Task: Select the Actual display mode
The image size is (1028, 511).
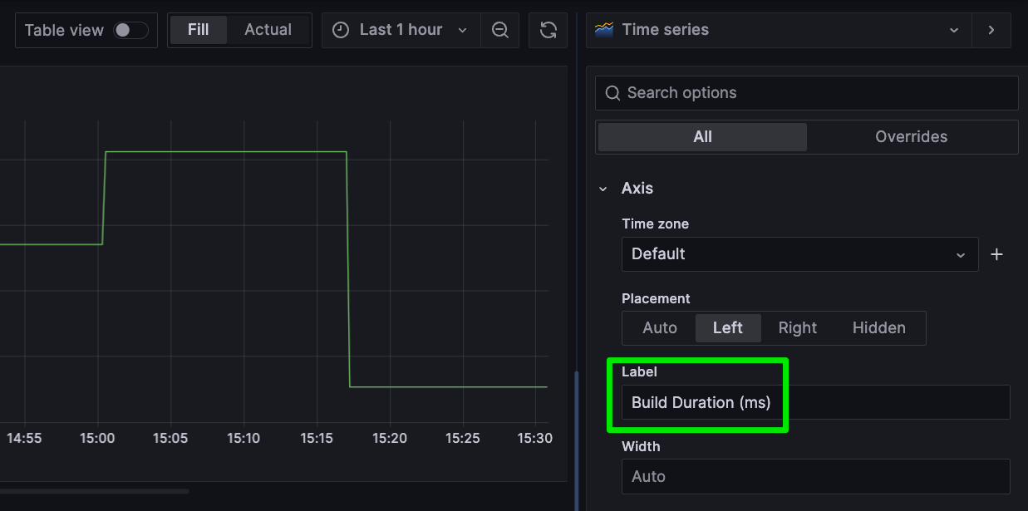Action: (x=268, y=30)
